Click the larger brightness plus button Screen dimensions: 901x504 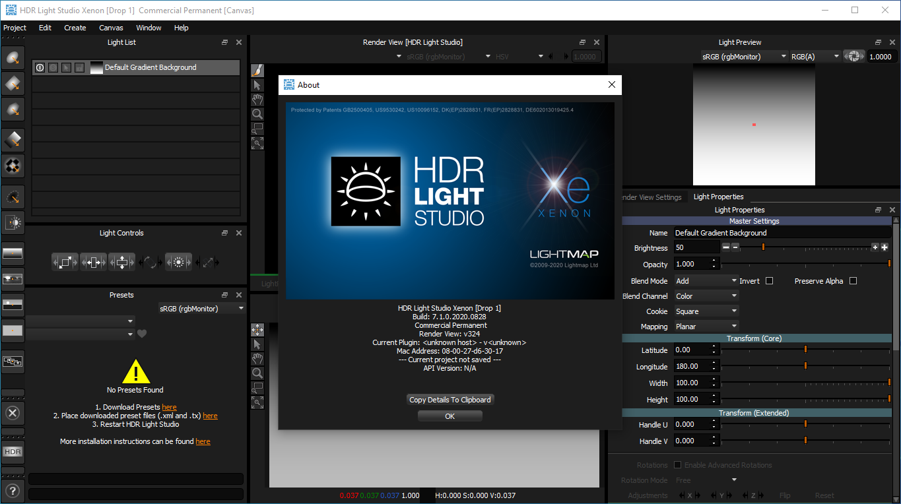pyautogui.click(x=884, y=247)
